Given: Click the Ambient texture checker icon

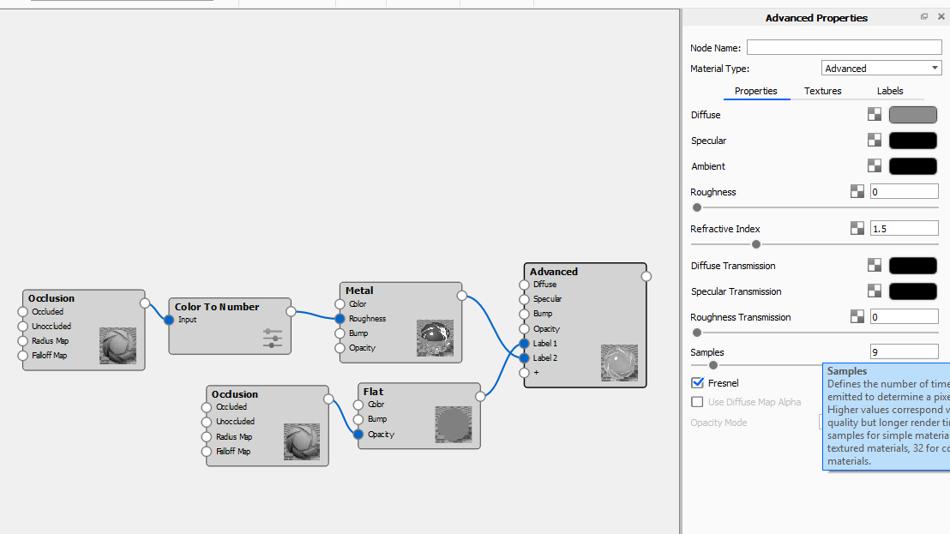Looking at the screenshot, I should (875, 165).
